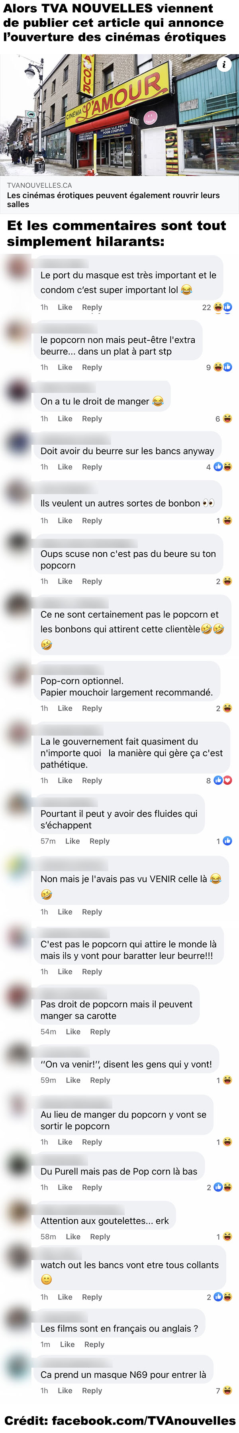Click the laughing reaction with count 6
239x1433 pixels.
coord(227,419)
